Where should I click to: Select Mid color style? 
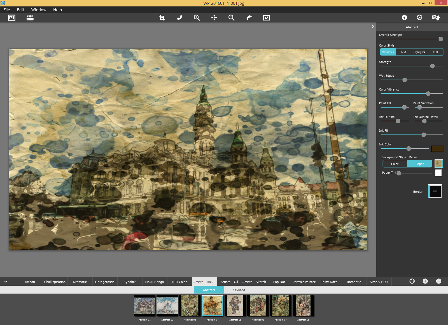coord(403,52)
